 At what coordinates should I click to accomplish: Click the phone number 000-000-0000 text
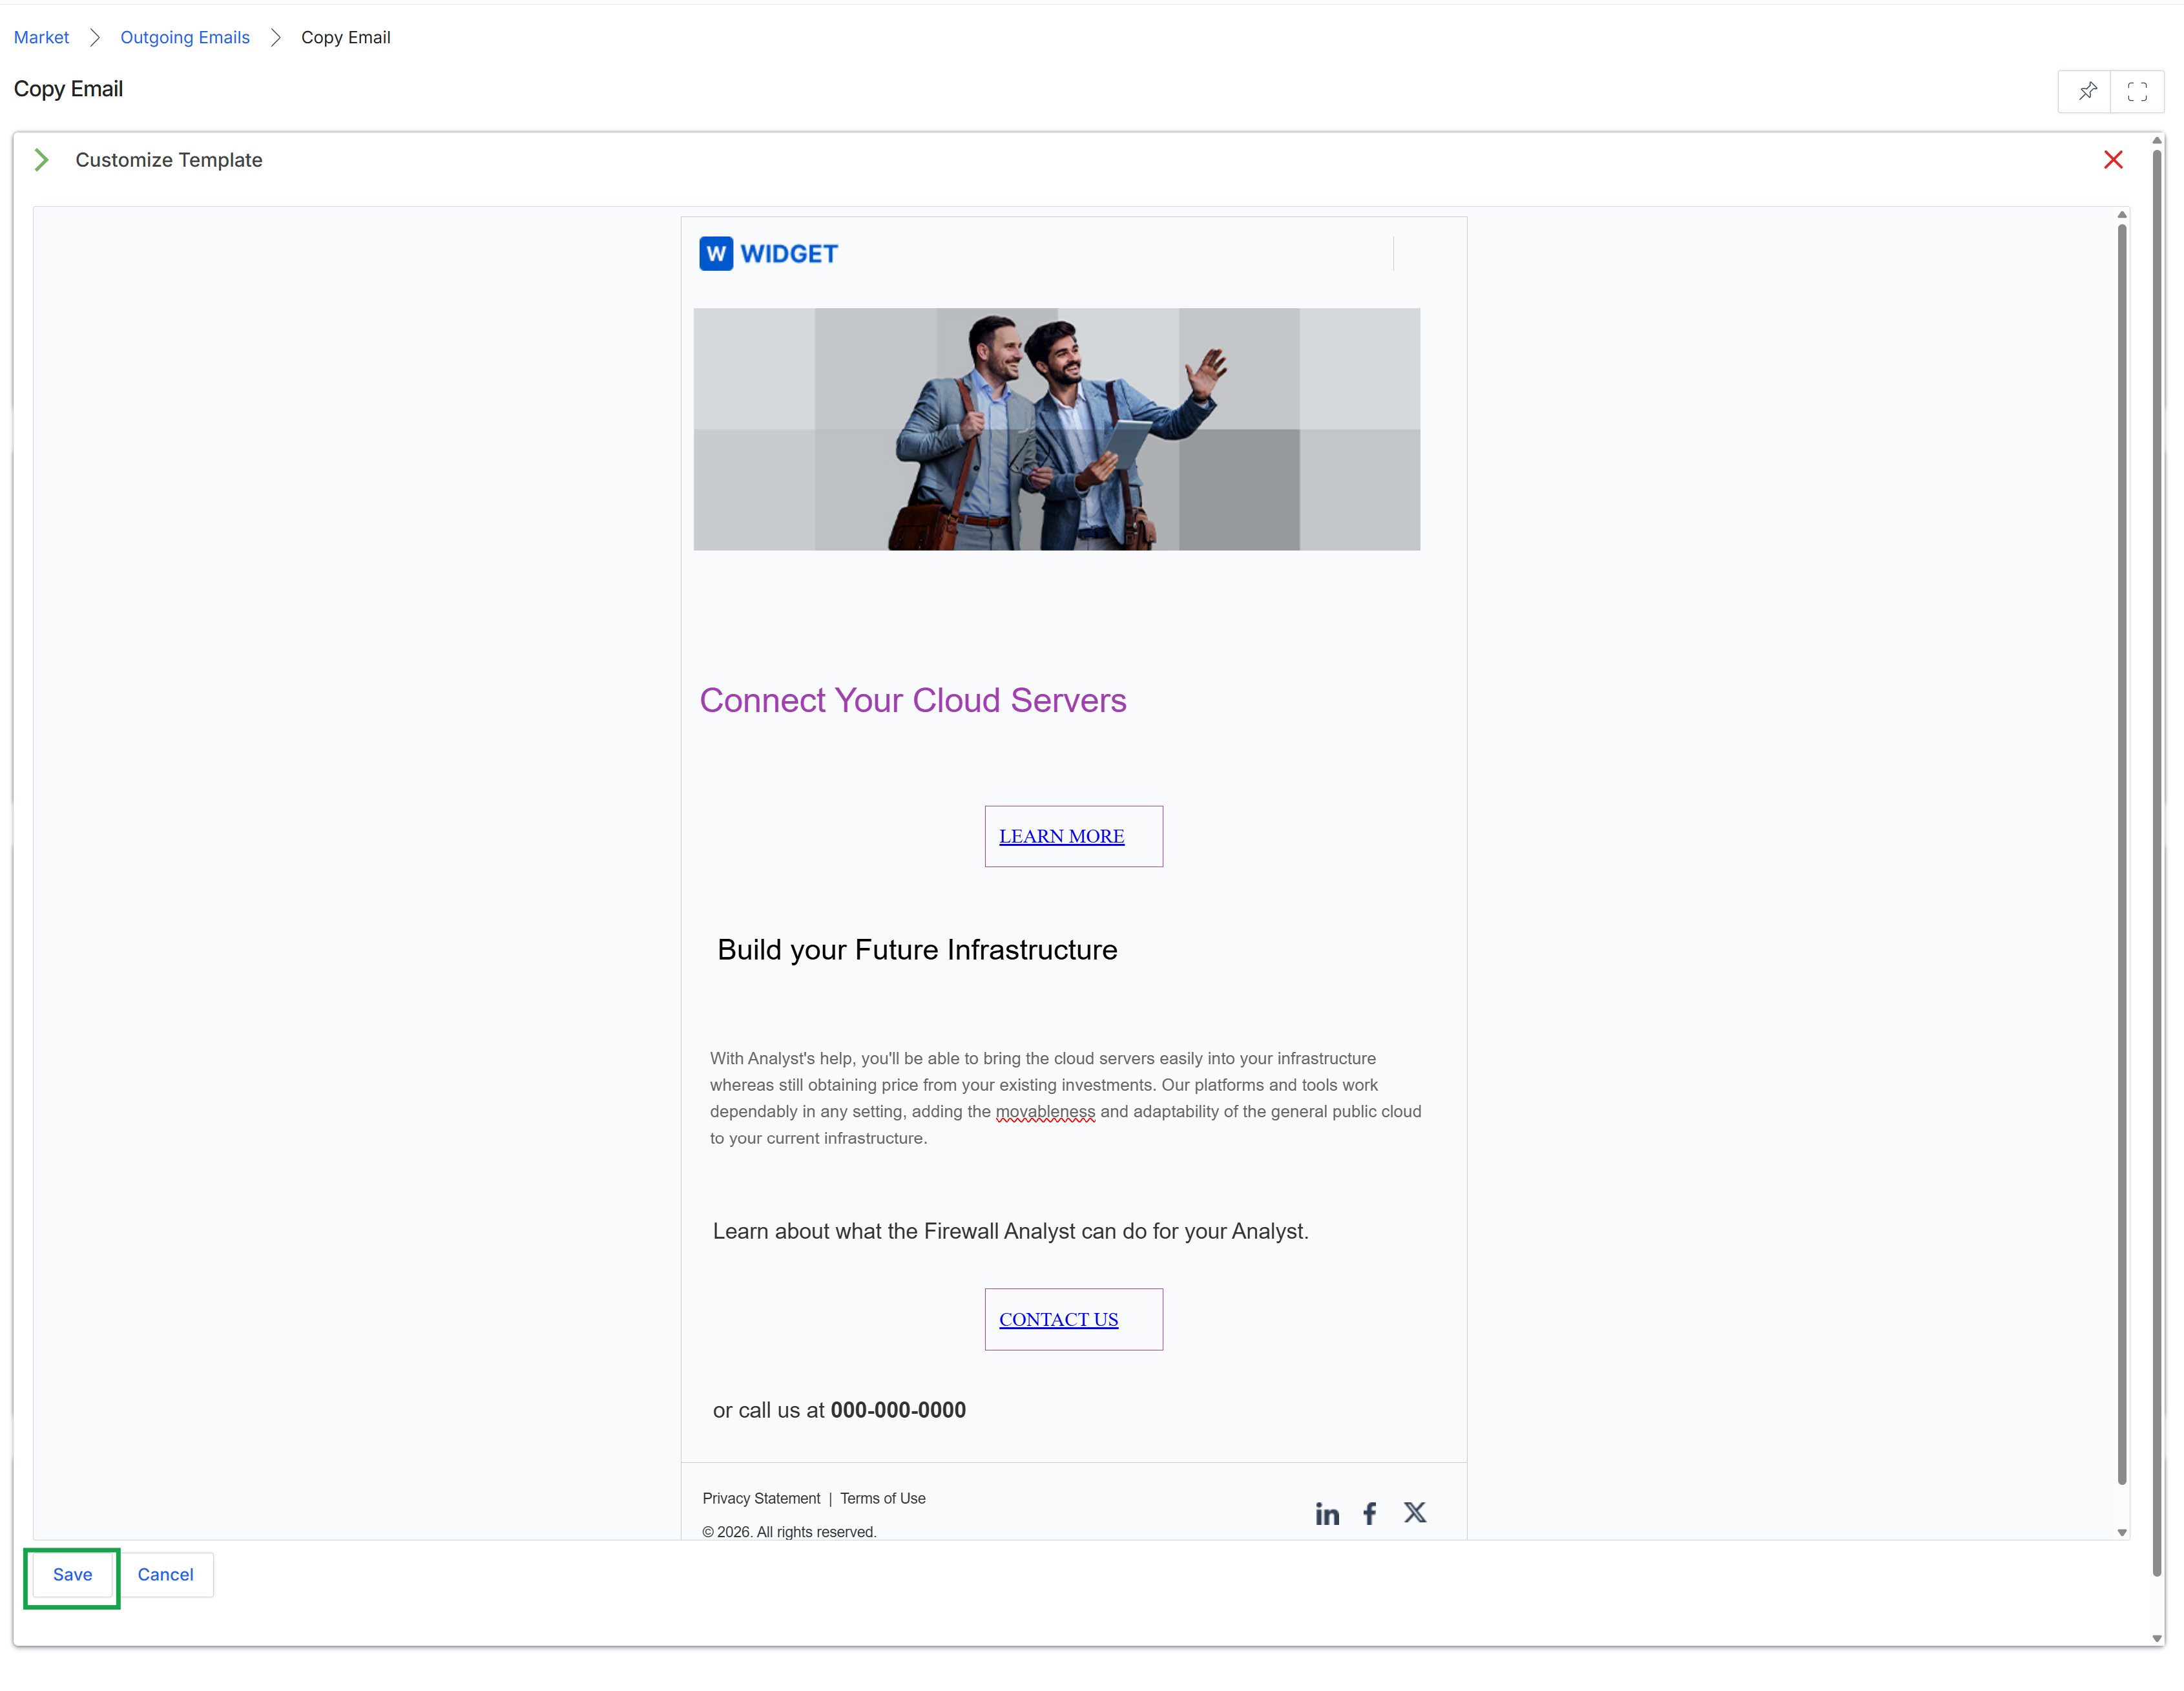click(x=898, y=1410)
